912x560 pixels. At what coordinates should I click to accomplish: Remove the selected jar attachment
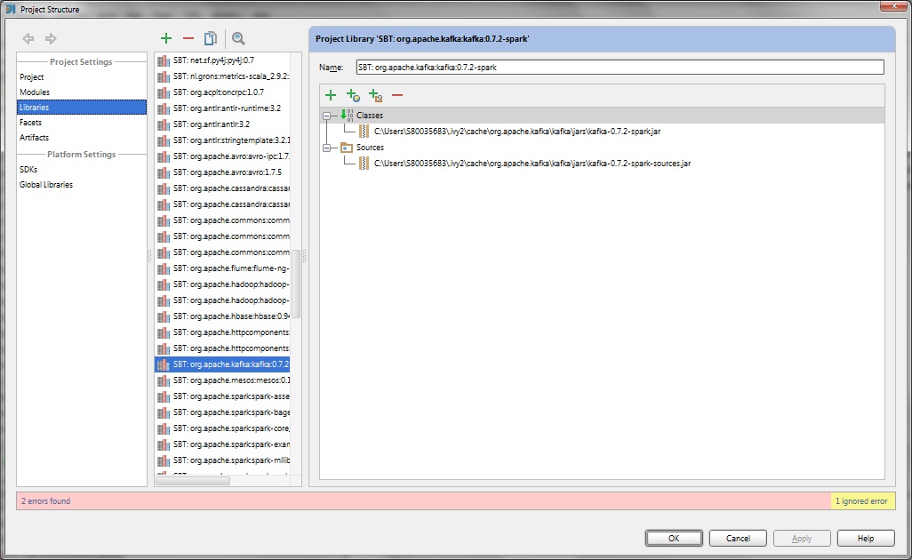tap(396, 94)
